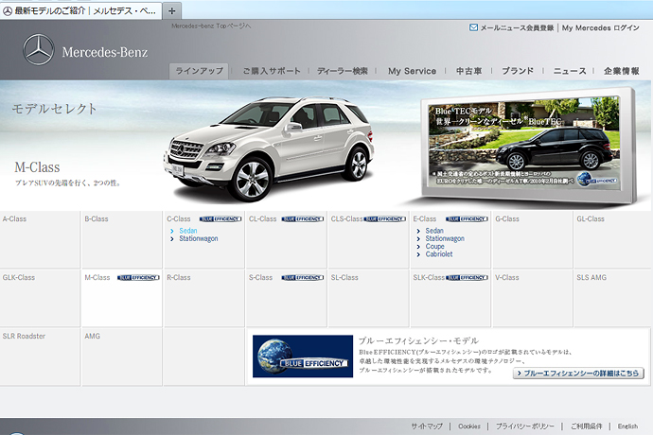Image resolution: width=653 pixels, height=435 pixels.
Task: Click the Blue Efficiency globe banner image
Action: click(303, 357)
